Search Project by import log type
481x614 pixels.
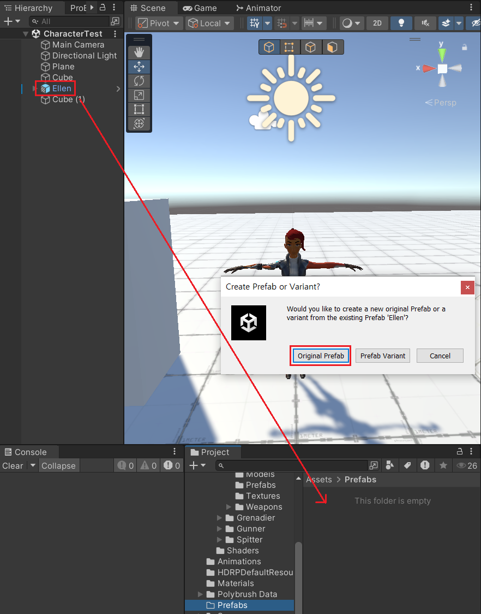click(425, 465)
